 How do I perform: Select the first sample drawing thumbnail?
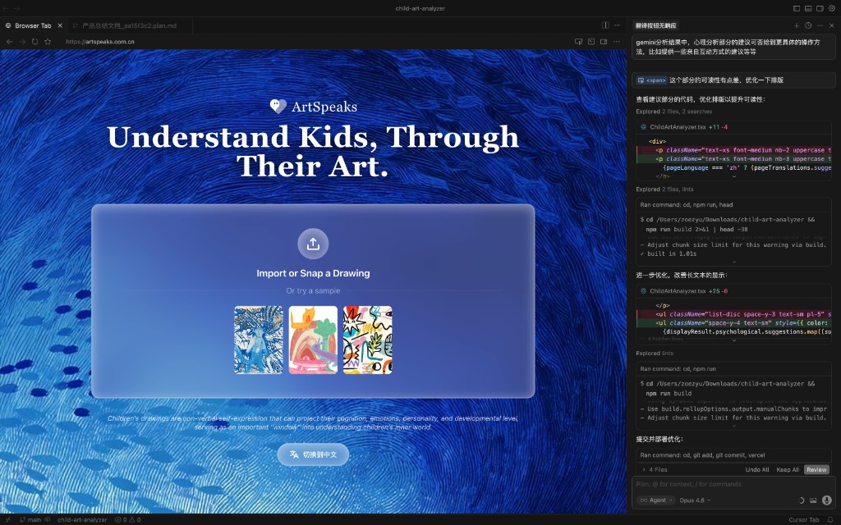[x=258, y=340]
